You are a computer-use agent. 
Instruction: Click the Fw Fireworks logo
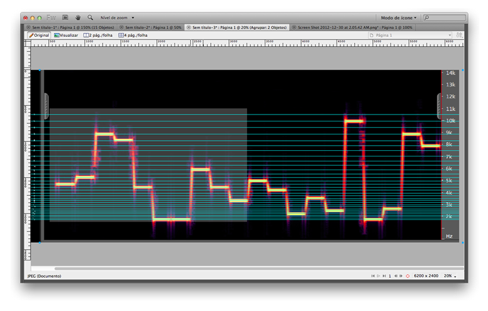pyautogui.click(x=51, y=18)
